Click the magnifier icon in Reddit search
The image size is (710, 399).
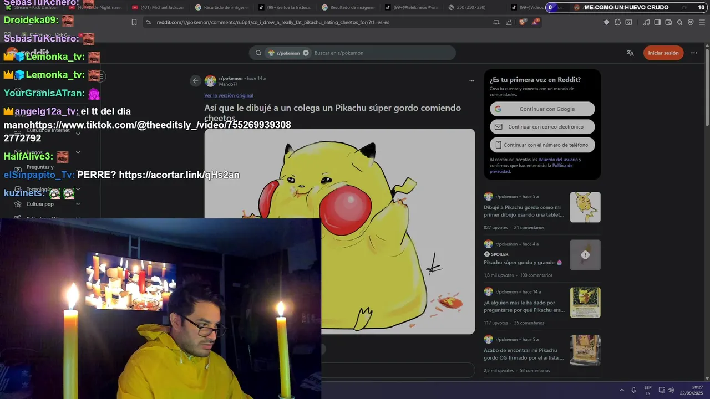click(258, 53)
